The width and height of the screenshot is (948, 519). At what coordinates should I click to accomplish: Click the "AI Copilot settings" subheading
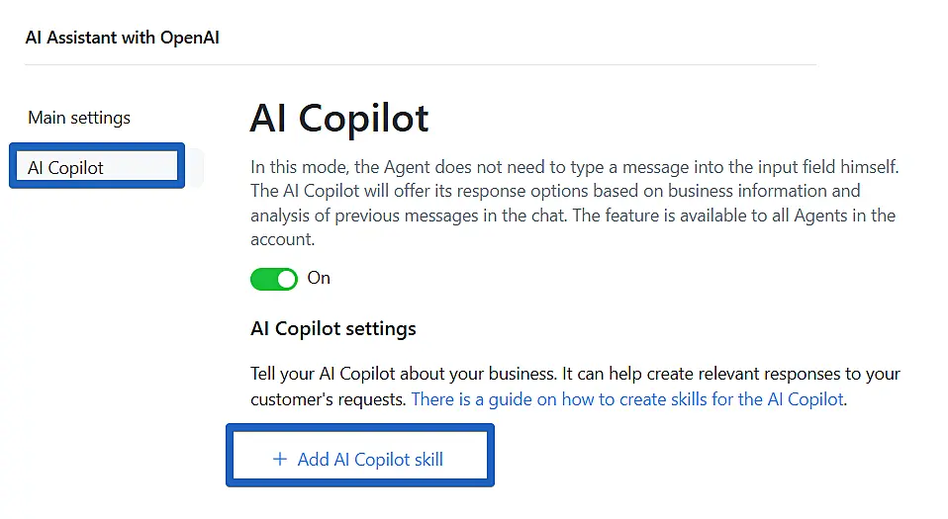click(x=333, y=328)
